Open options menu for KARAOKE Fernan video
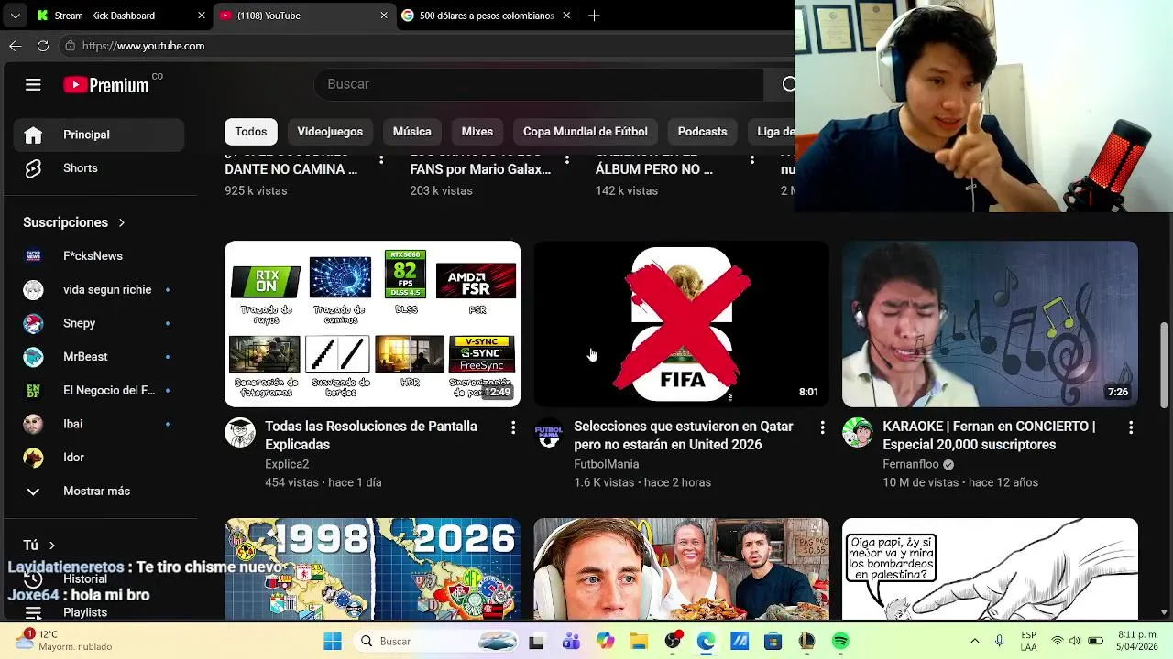1173x659 pixels. click(1131, 427)
